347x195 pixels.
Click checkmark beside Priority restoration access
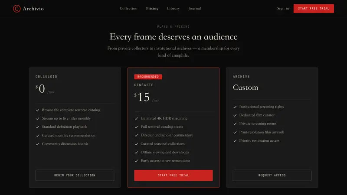(235, 140)
